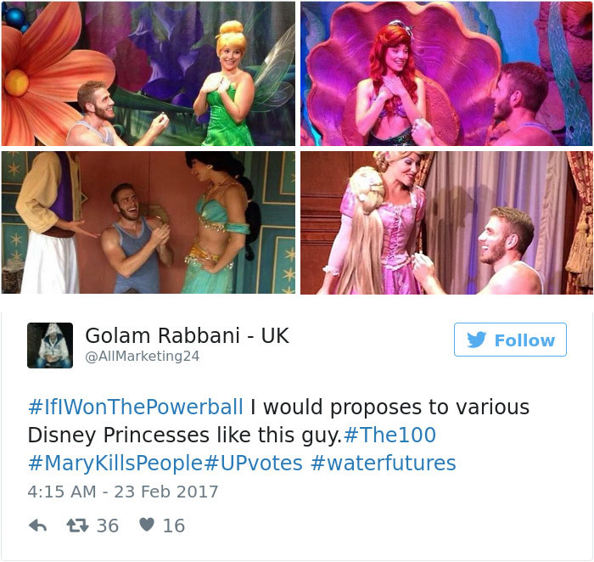Click the Golam Rabbani - UK name
594x562 pixels.
(x=188, y=335)
